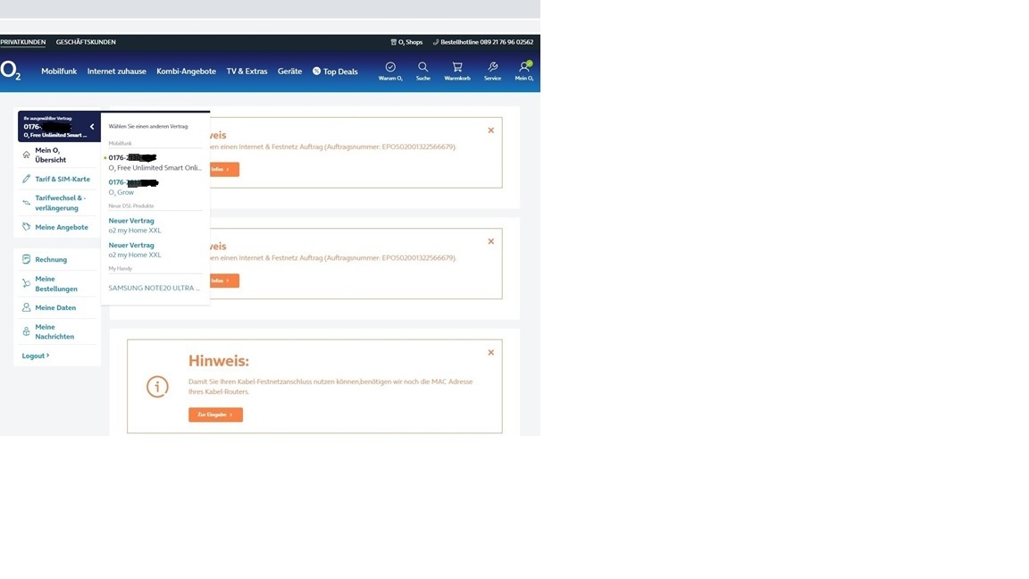Close the MAC Adresse Hinweis box

pos(491,353)
